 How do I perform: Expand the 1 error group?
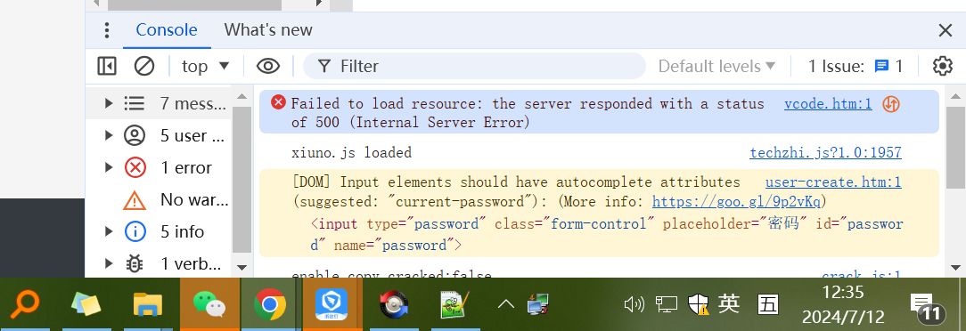click(109, 167)
